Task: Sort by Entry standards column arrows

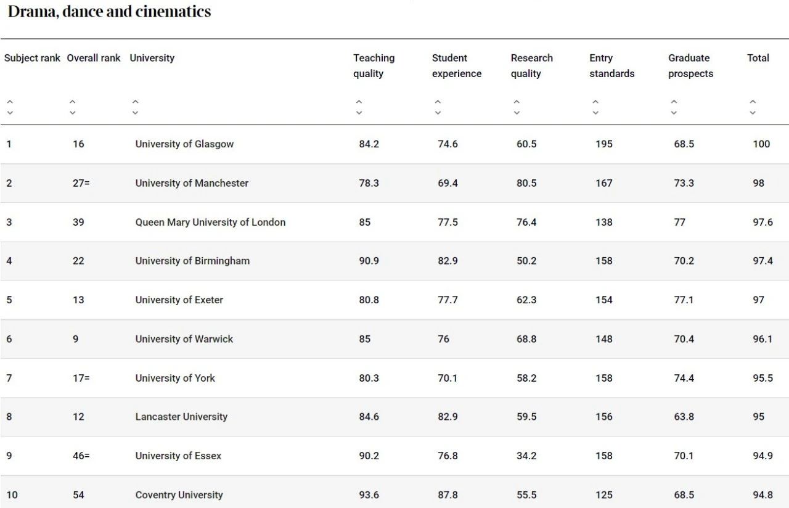Action: [x=595, y=107]
